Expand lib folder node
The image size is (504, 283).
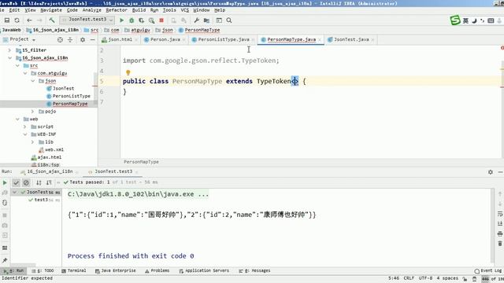[32, 141]
